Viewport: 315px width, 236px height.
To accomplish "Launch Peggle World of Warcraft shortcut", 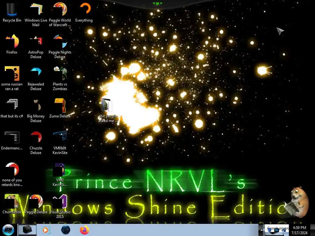I will pyautogui.click(x=60, y=14).
